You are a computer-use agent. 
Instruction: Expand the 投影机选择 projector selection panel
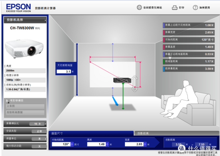[x=25, y=20]
